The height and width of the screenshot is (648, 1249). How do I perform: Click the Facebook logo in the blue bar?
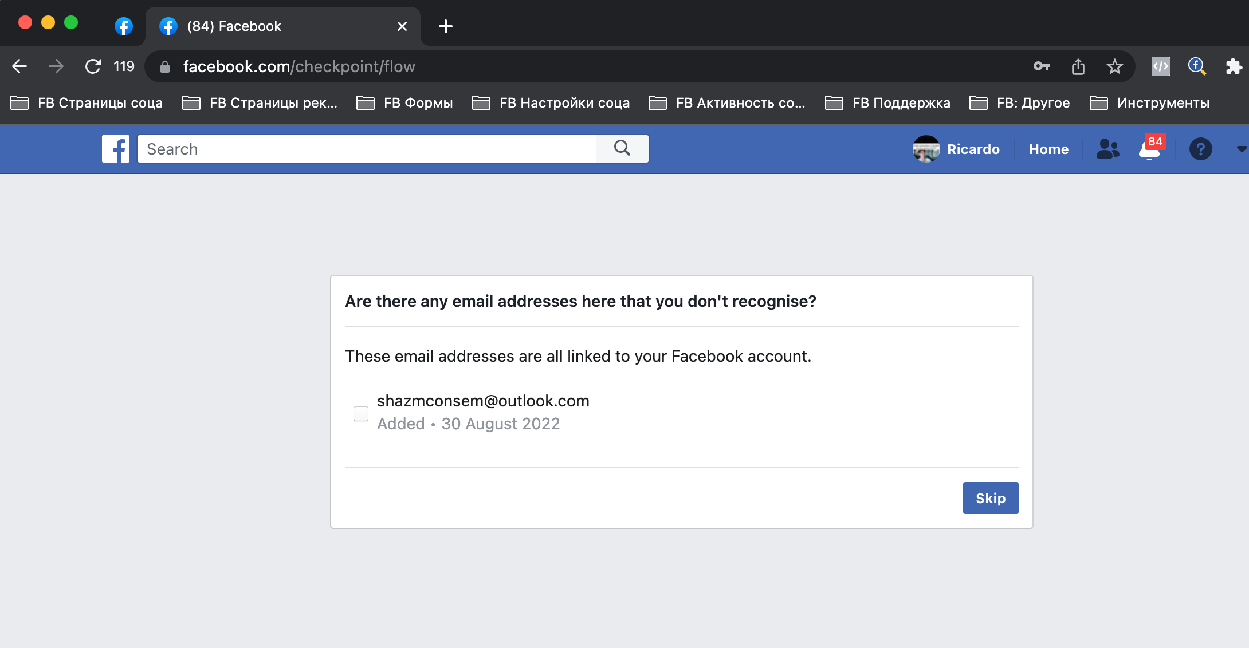coord(116,149)
